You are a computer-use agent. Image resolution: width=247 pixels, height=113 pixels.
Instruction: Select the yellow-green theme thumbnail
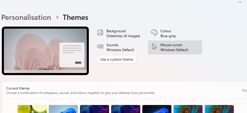click(32, 109)
